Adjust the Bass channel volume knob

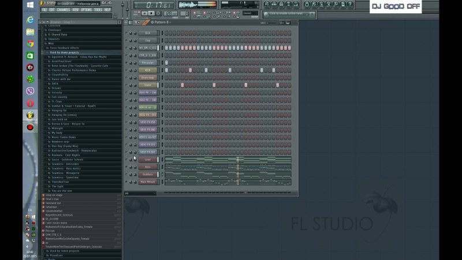click(135, 167)
